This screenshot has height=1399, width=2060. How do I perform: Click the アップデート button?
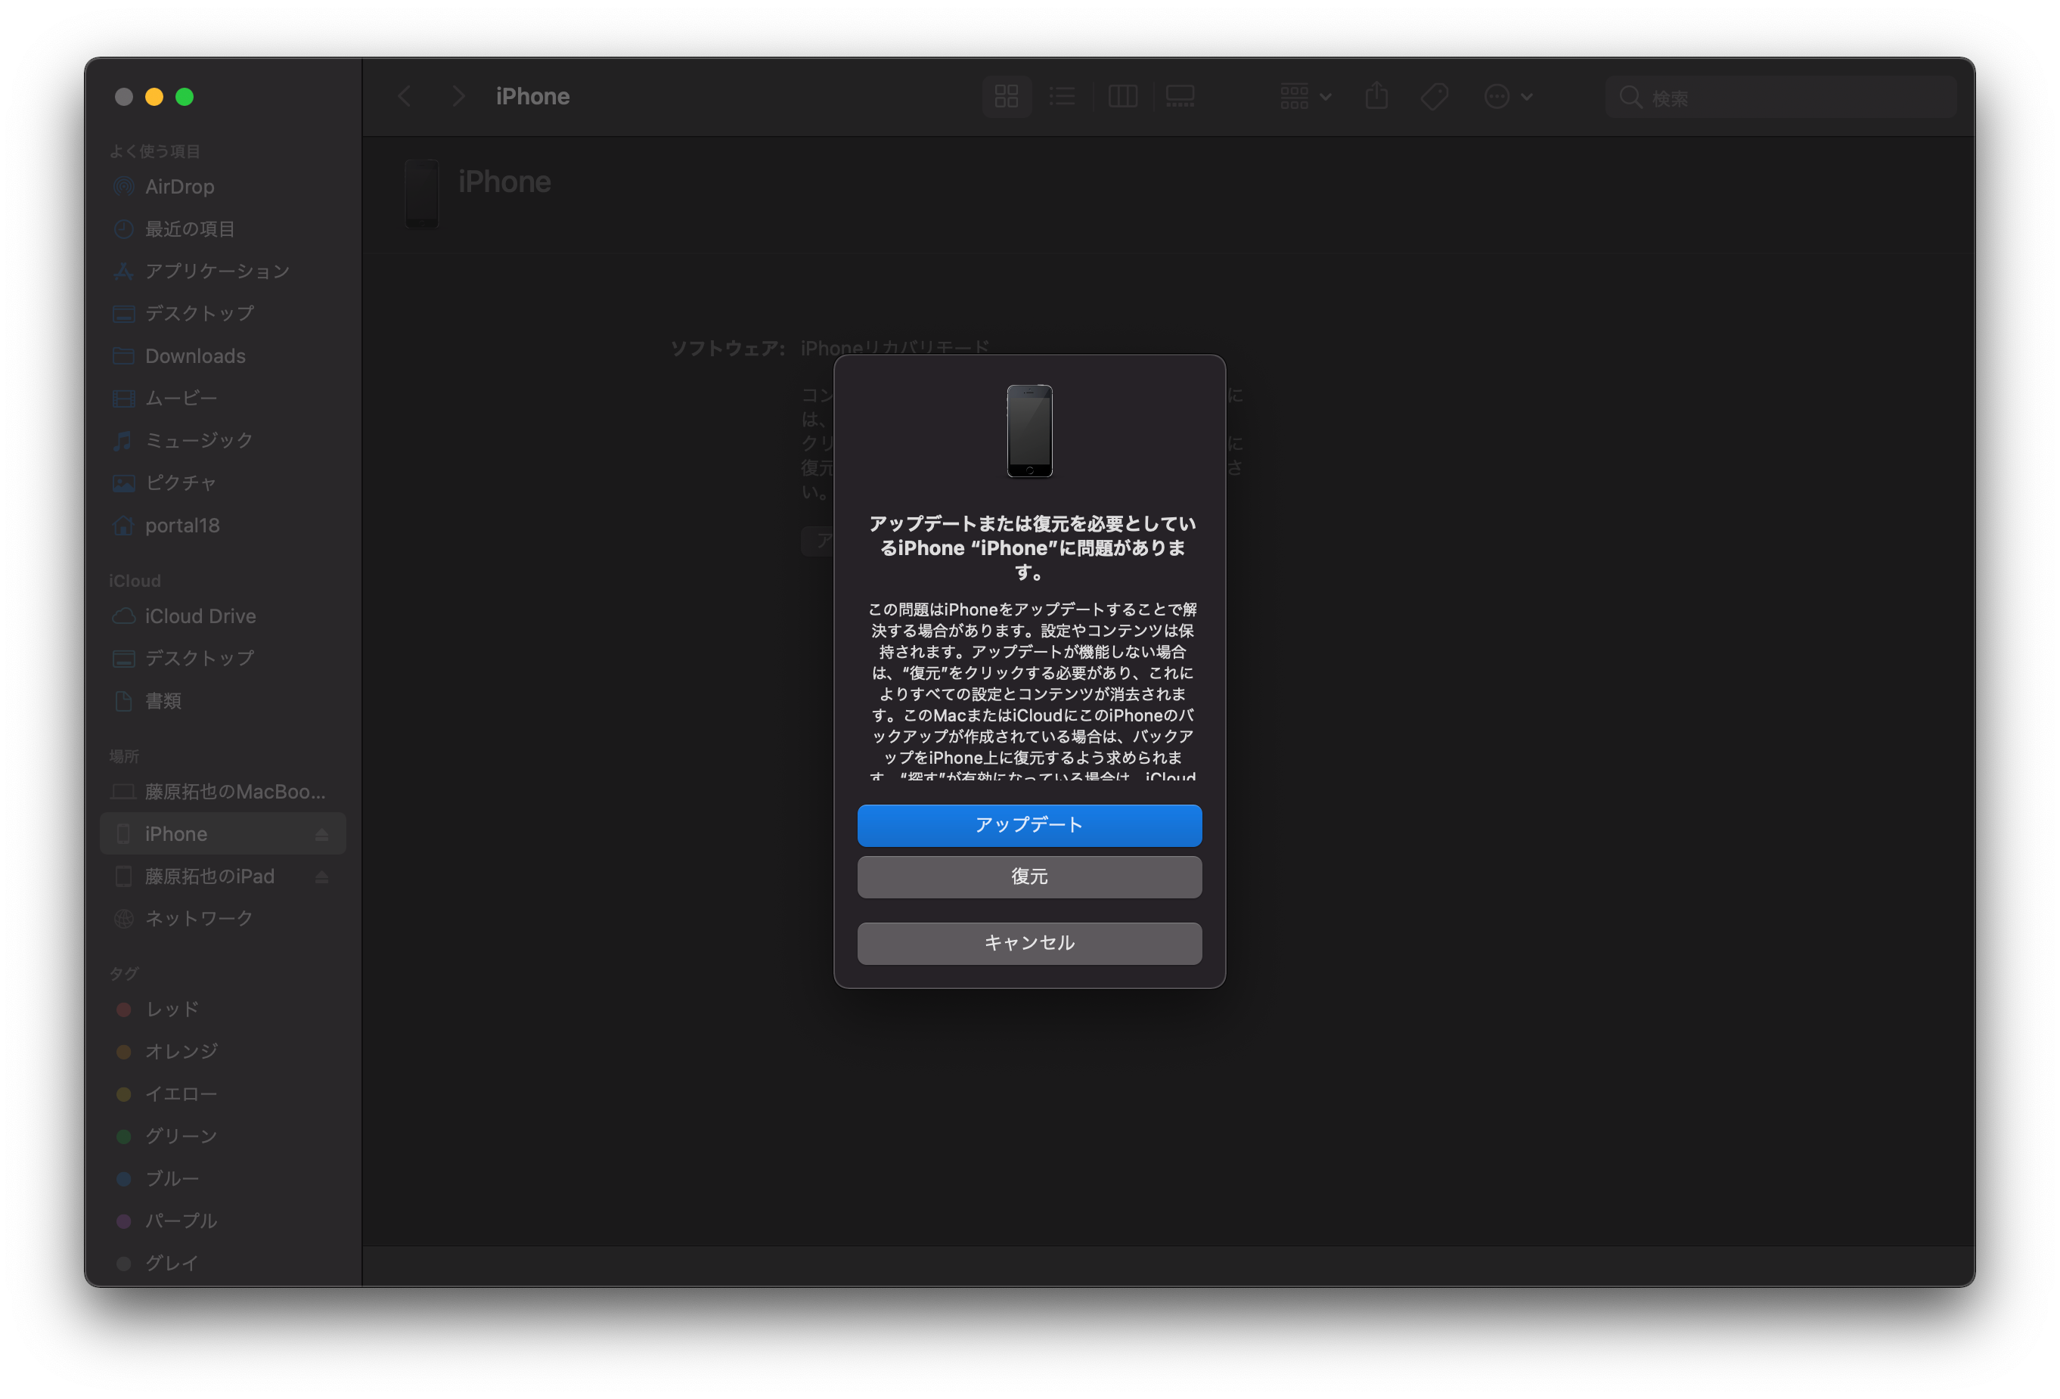coord(1029,825)
